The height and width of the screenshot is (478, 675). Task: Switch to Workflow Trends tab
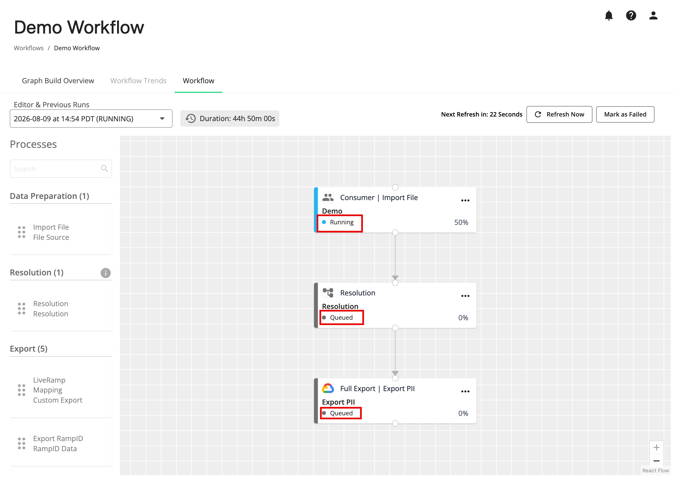tap(138, 81)
